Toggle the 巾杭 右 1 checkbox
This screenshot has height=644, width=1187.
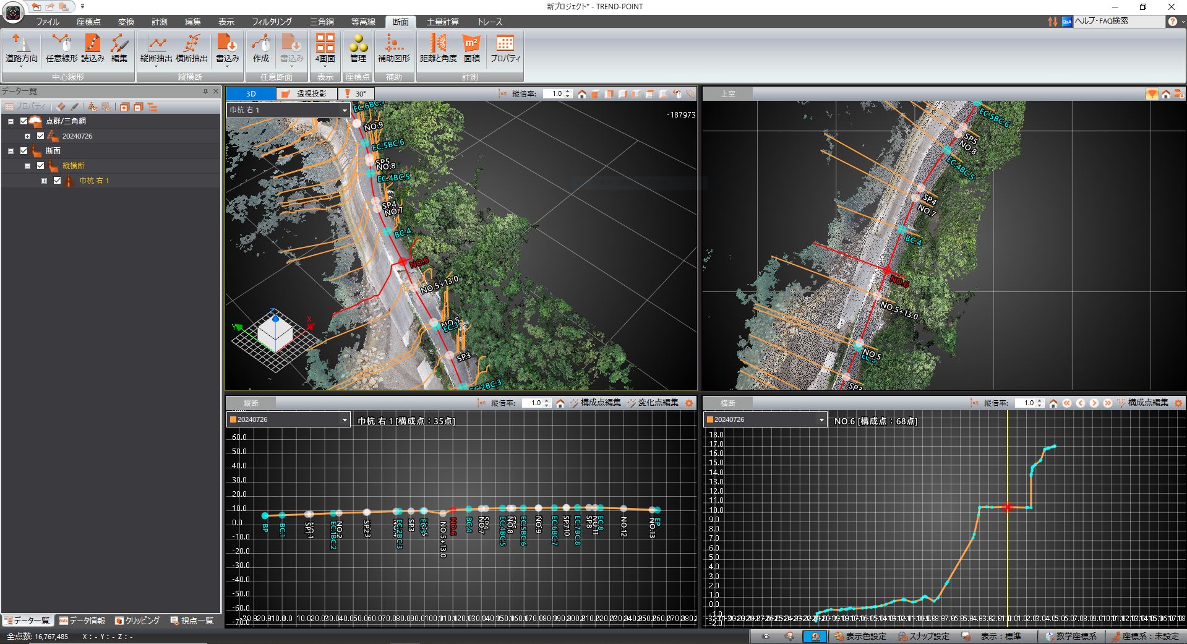(x=58, y=181)
